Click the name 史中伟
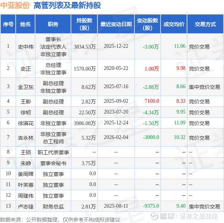Screen dimensions: 224x223 [25, 47]
